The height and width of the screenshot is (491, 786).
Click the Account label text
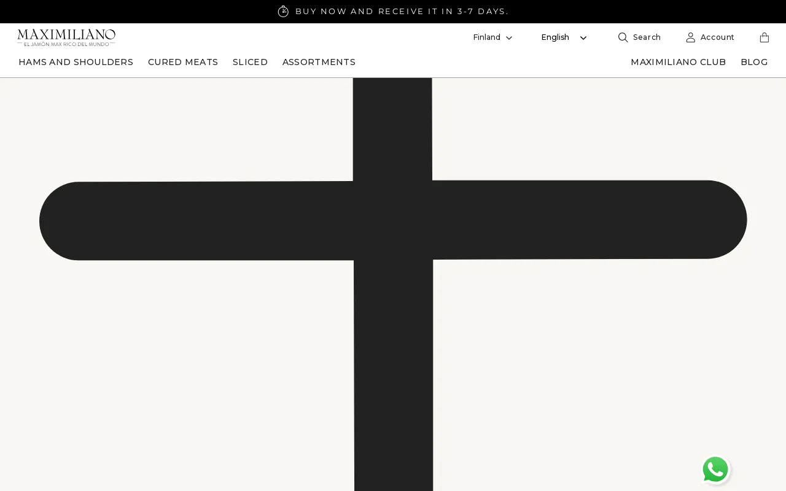[x=717, y=37]
